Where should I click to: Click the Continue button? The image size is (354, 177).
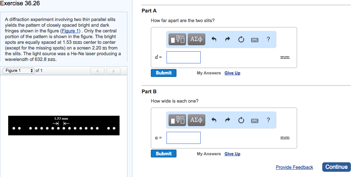[x=337, y=167]
